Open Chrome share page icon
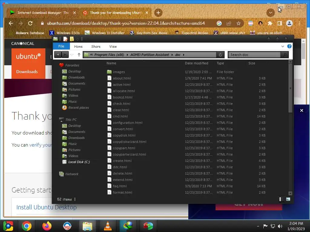Screen dimensions: 310x232 [x=229, y=23]
